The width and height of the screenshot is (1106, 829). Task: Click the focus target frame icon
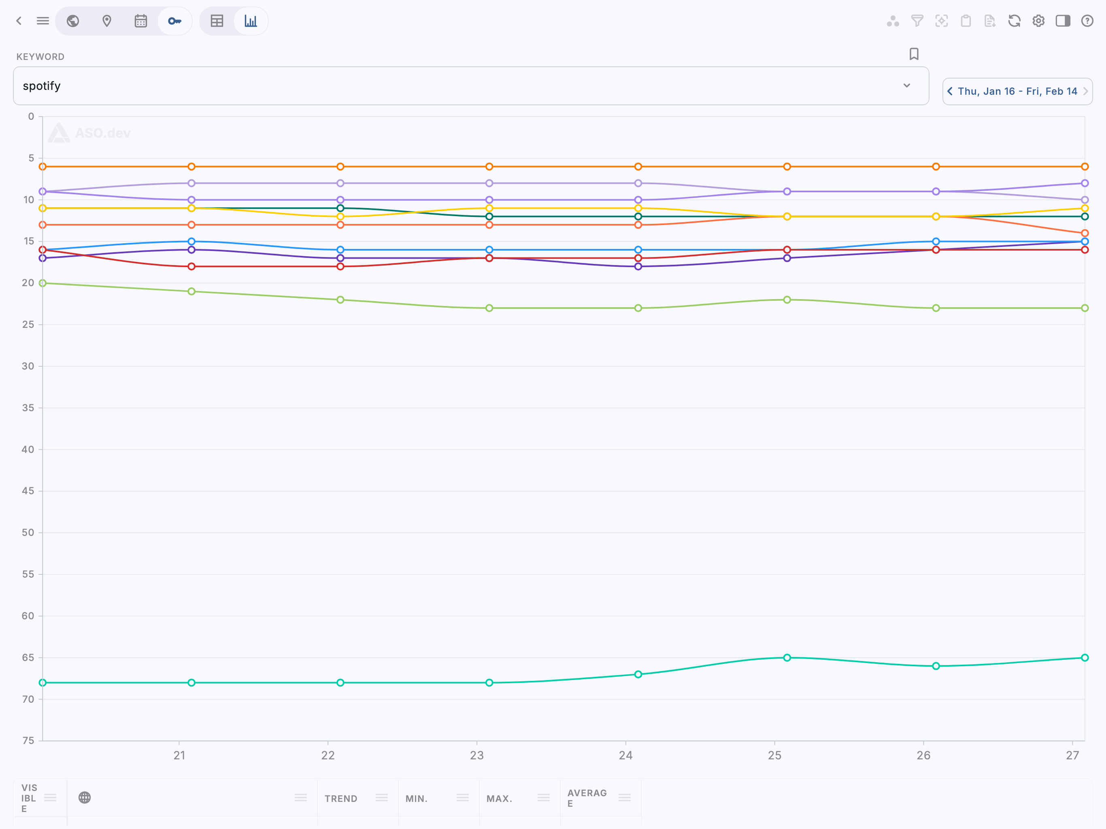click(942, 21)
